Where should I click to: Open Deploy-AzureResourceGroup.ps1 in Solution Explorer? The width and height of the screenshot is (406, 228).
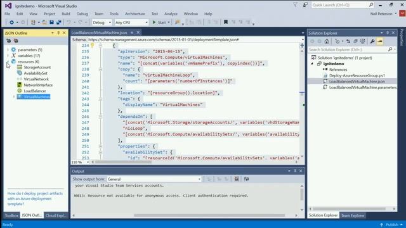pyautogui.click(x=357, y=75)
